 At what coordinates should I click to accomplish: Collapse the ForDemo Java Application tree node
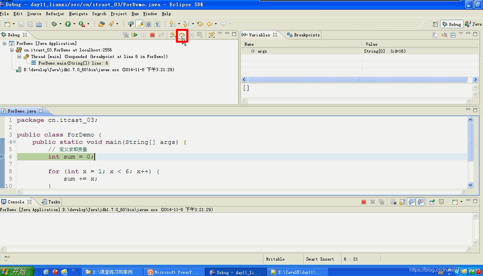pos(5,43)
